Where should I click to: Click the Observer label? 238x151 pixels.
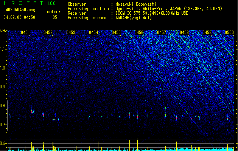(77, 4)
